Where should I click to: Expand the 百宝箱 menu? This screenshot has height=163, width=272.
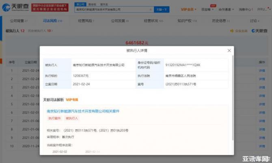(x=207, y=9)
